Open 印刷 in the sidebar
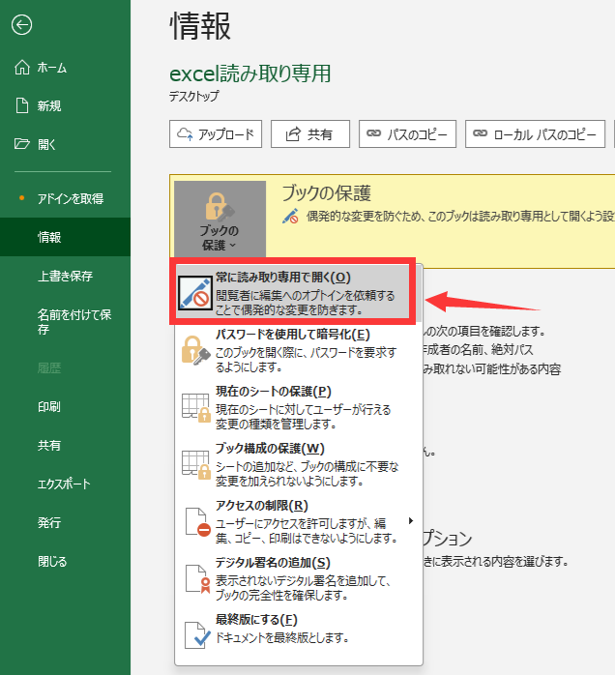615x675 pixels. click(x=65, y=407)
